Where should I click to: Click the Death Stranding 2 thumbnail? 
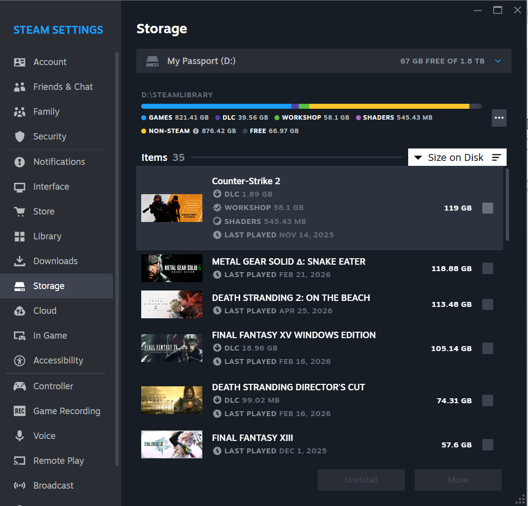172,304
